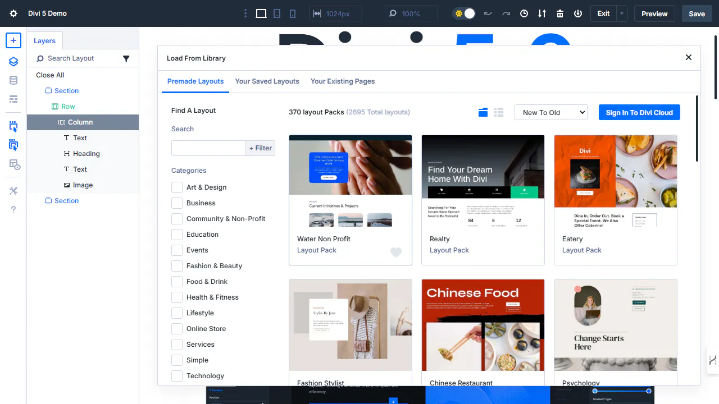Click the 100% zoom field
This screenshot has width=719, height=404.
point(411,13)
